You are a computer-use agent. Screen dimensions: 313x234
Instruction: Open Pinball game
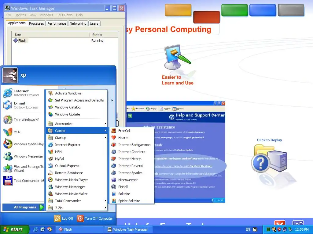pyautogui.click(x=132, y=187)
